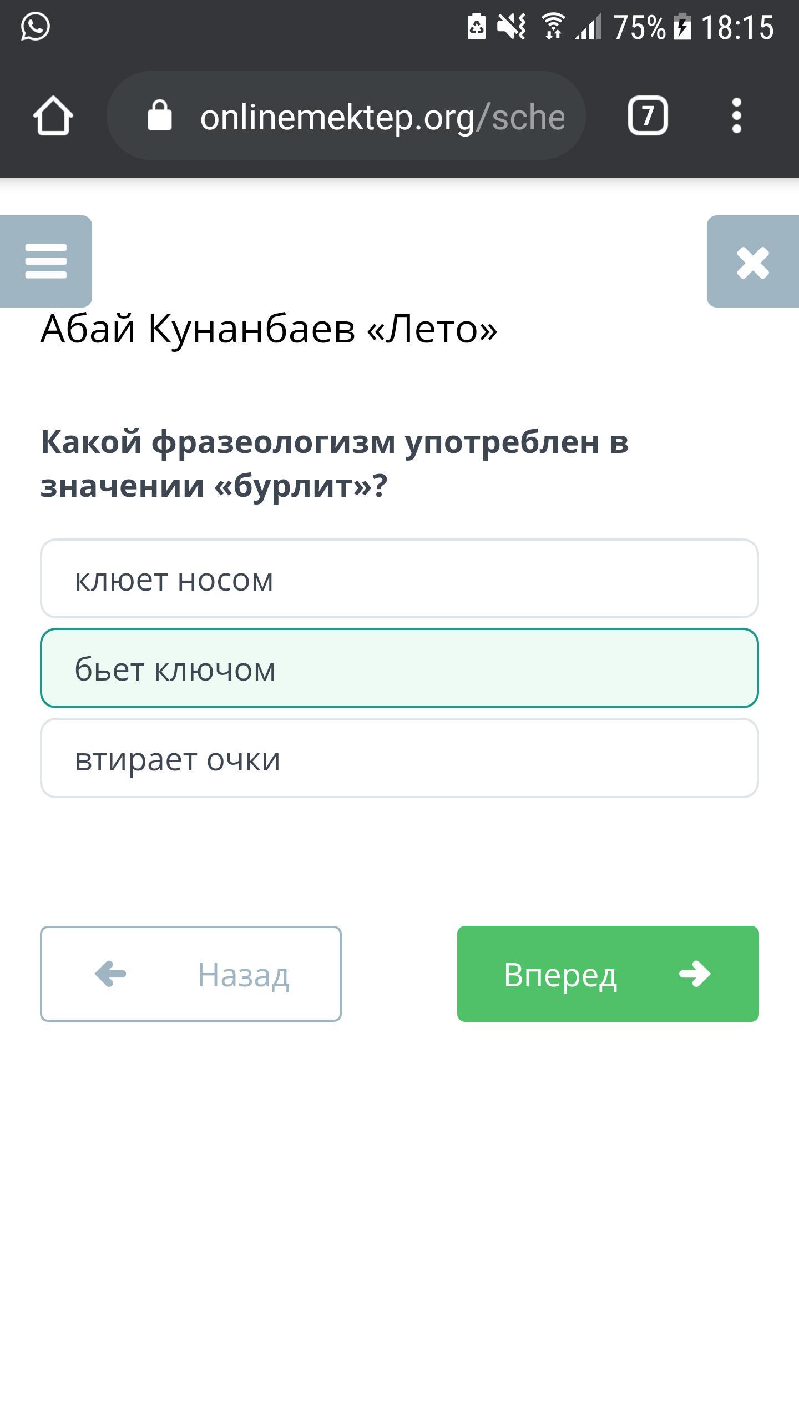Tap the WhatsApp notification icon
Viewport: 799px width, 1421px height.
click(x=36, y=27)
